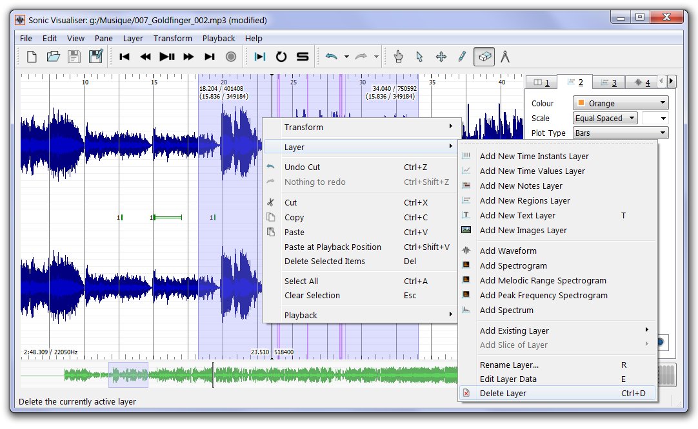Click Delete Layer in submenu
698x429 pixels.
(x=558, y=394)
